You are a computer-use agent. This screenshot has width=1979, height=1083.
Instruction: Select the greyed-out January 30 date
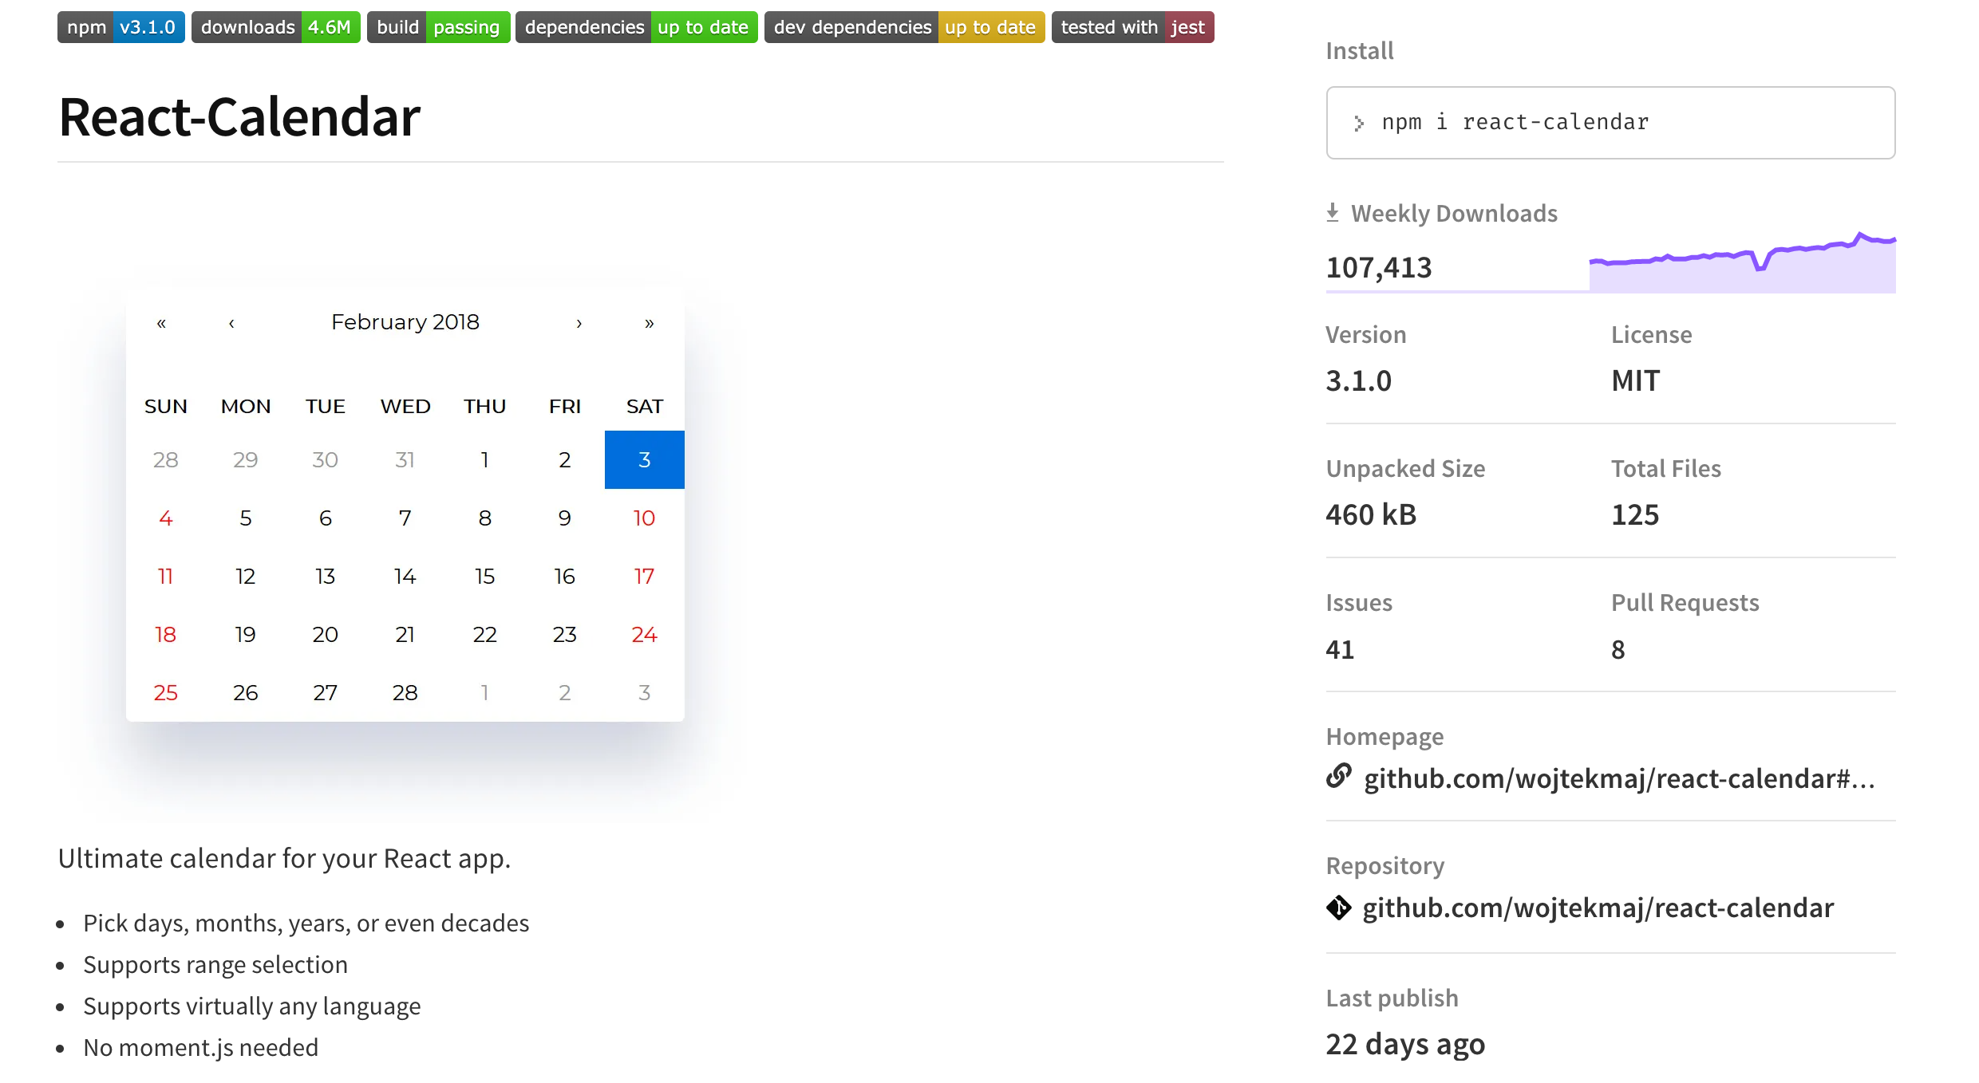tap(326, 459)
